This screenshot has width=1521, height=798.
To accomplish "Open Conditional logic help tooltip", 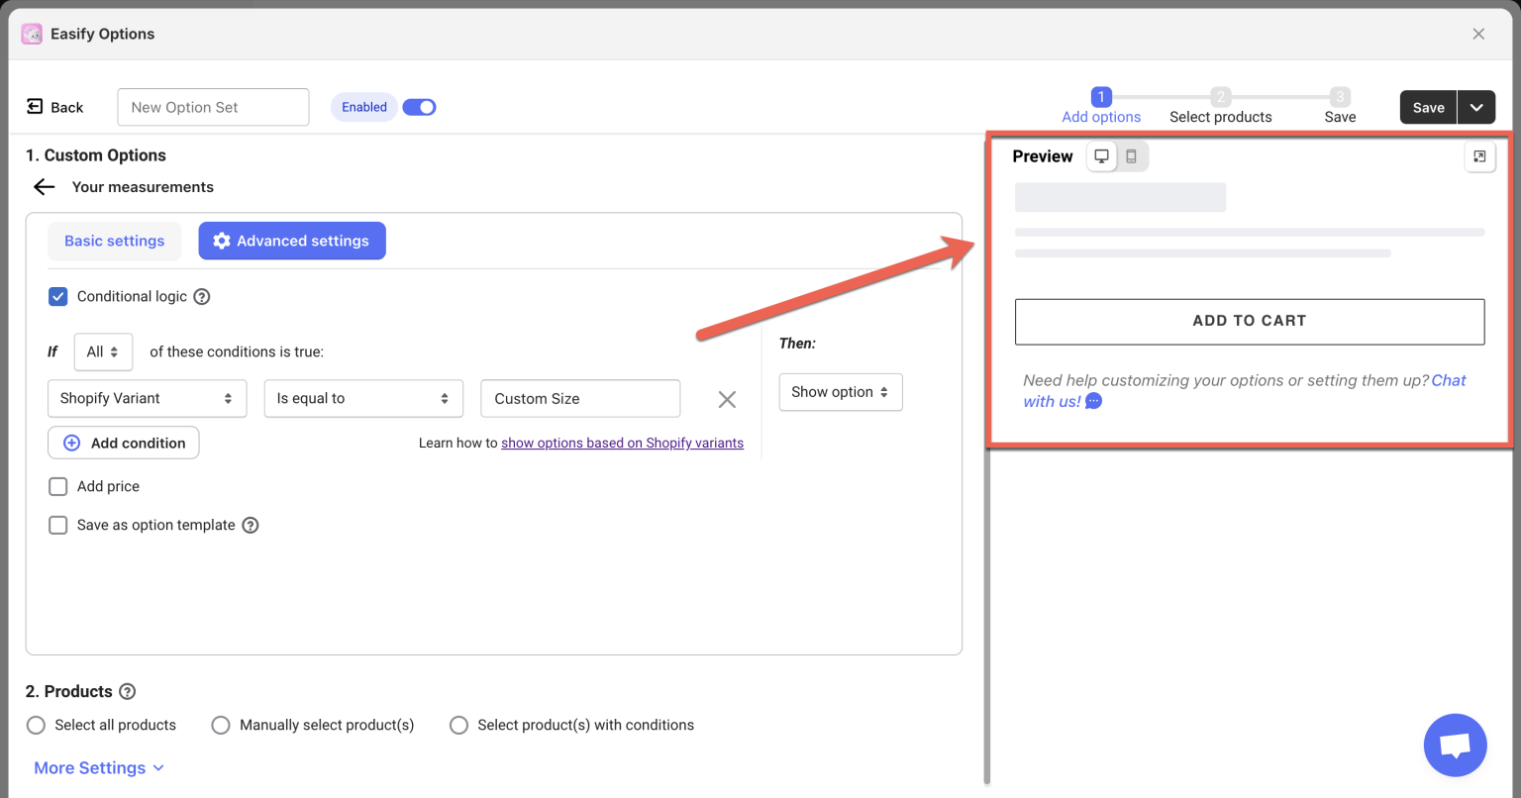I will click(202, 296).
